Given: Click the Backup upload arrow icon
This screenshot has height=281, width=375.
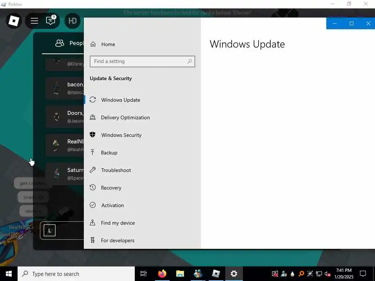Looking at the screenshot, I should 93,153.
